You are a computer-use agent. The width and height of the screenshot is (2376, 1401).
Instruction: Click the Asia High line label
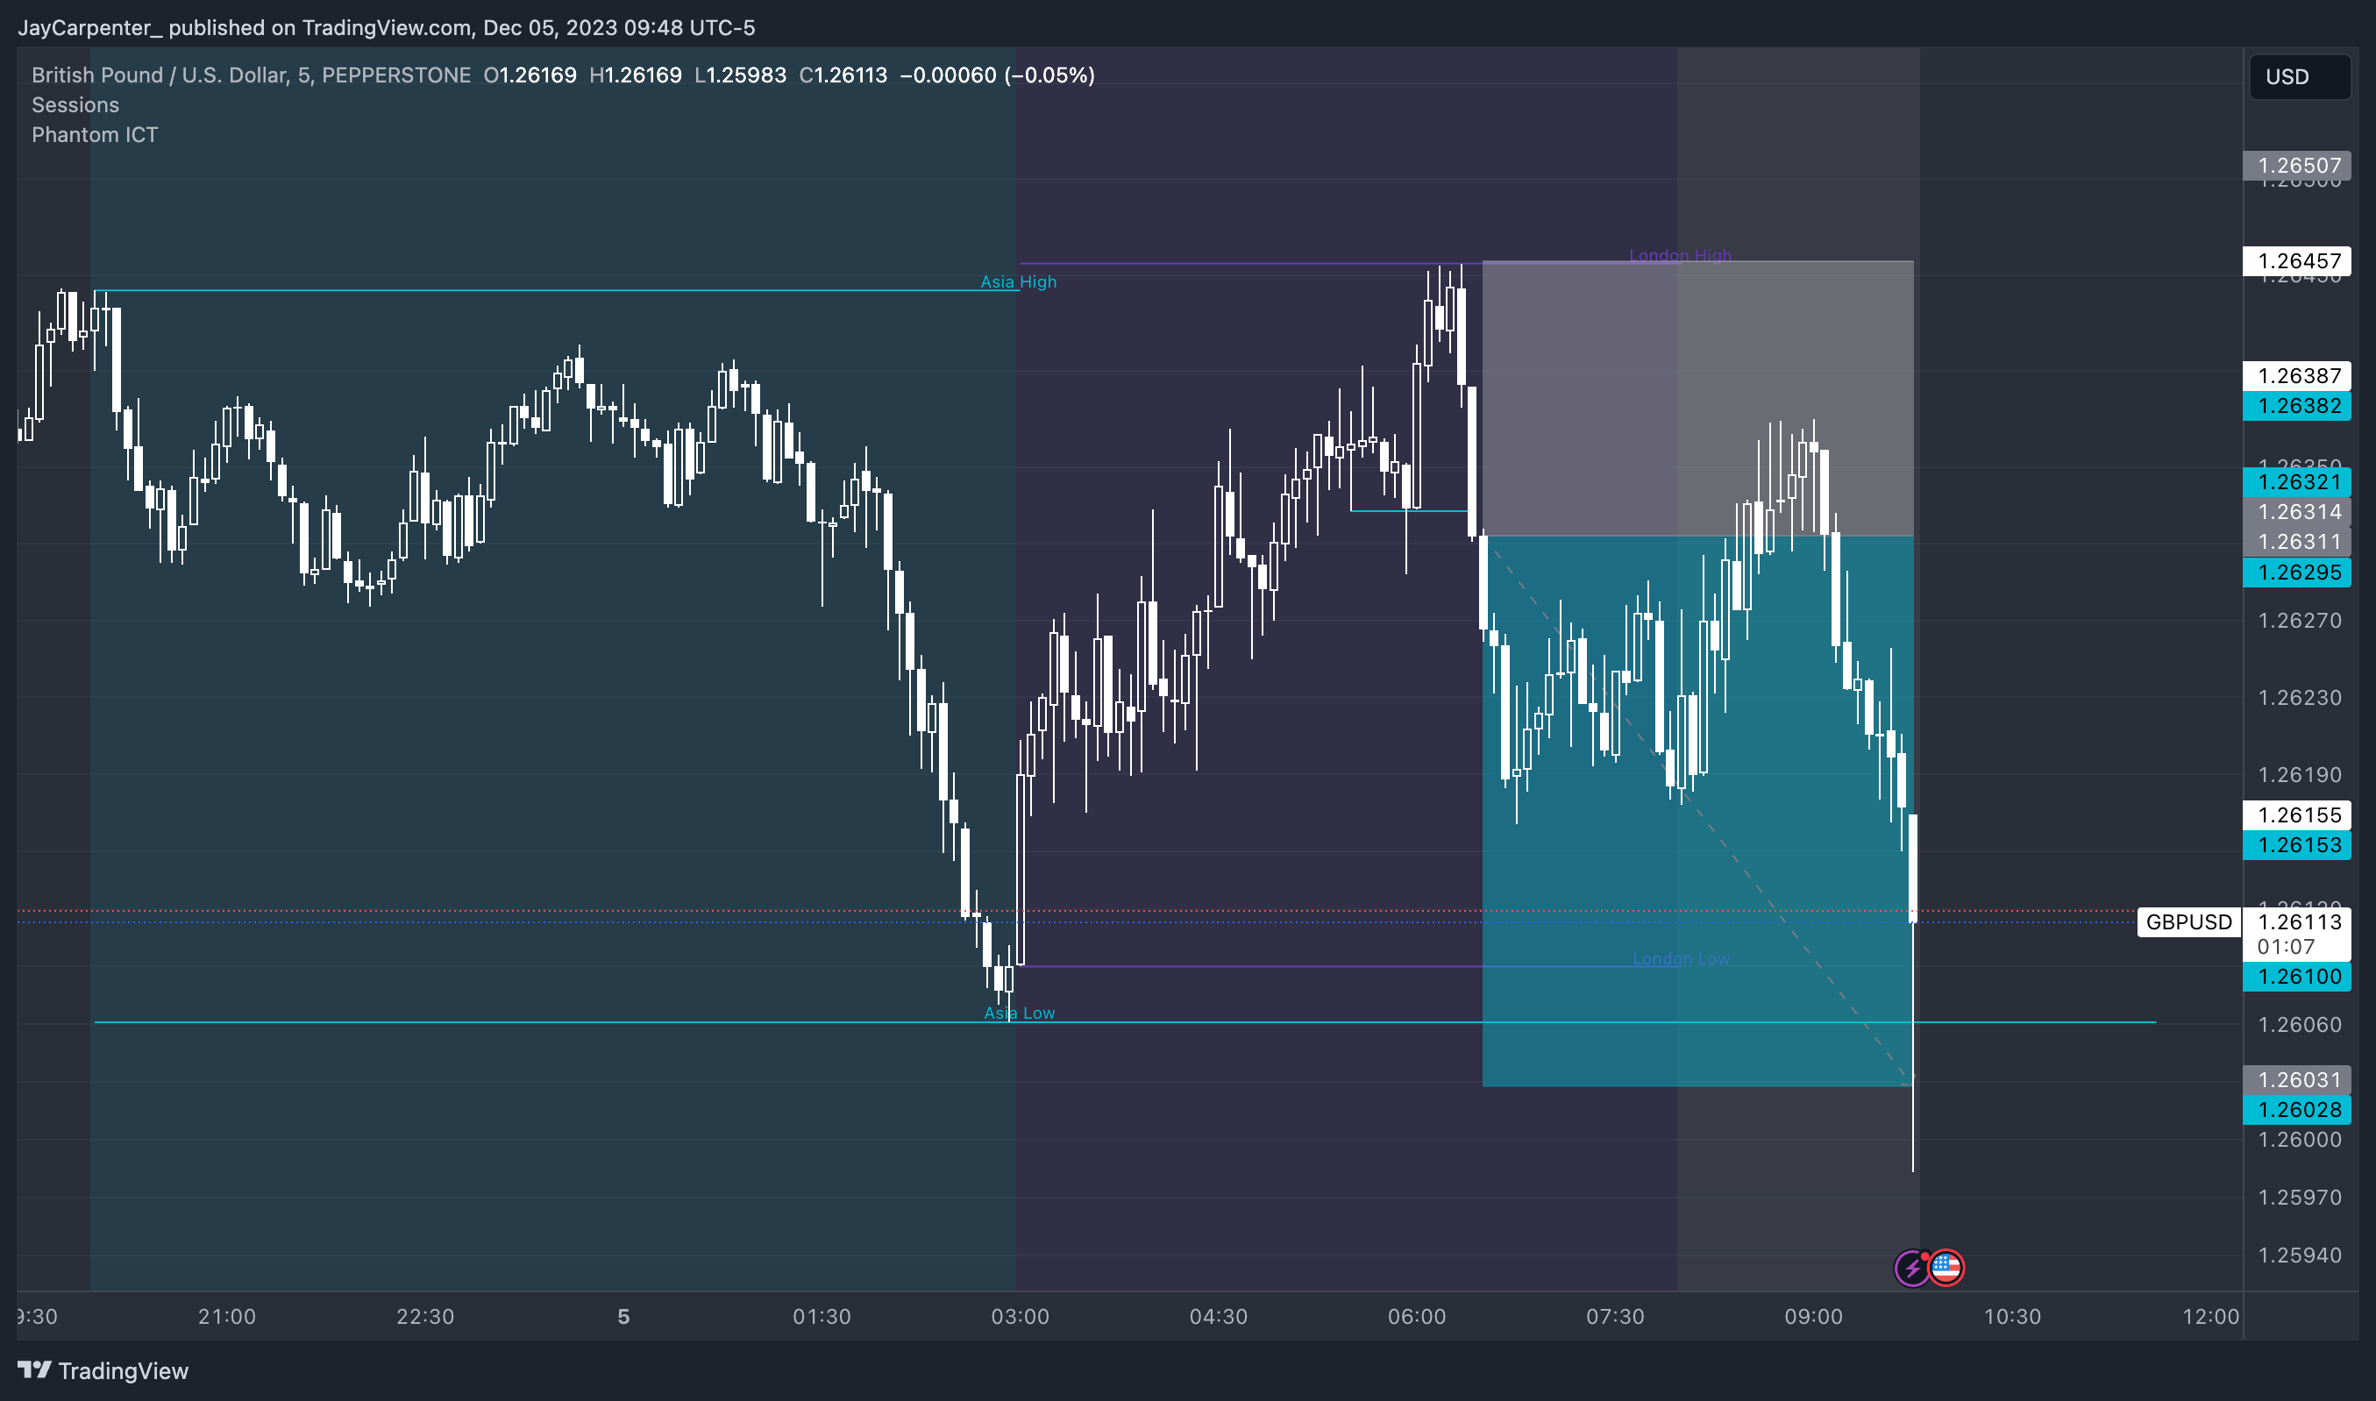pyautogui.click(x=1018, y=281)
